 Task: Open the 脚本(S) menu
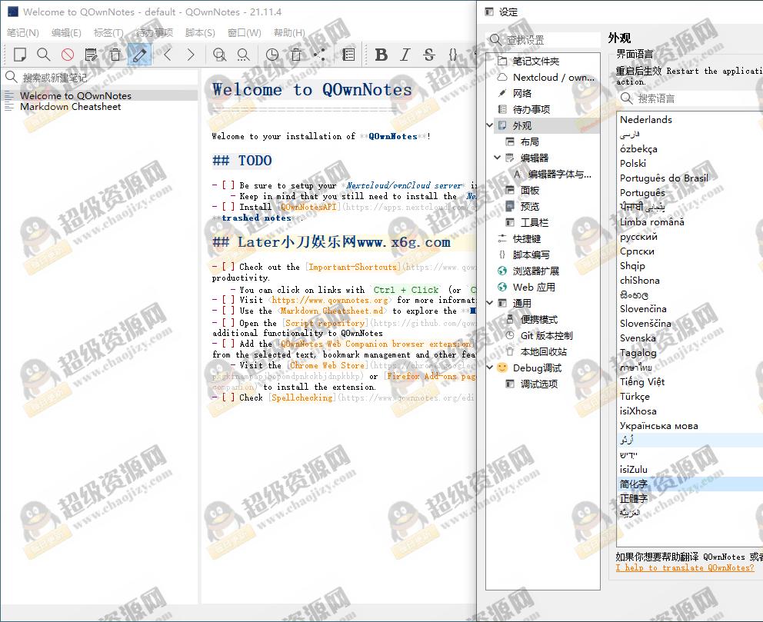point(200,32)
